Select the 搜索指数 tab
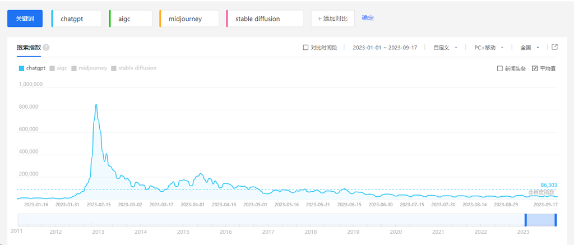The width and height of the screenshot is (574, 245). click(29, 48)
